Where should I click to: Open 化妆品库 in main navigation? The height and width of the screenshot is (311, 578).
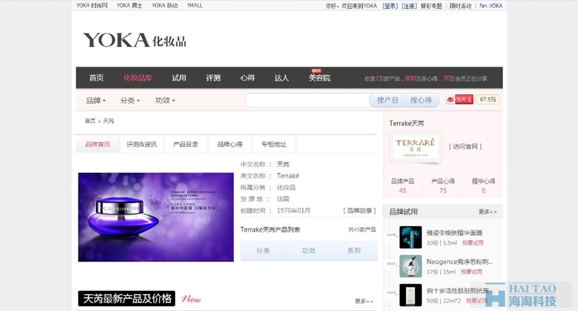138,78
